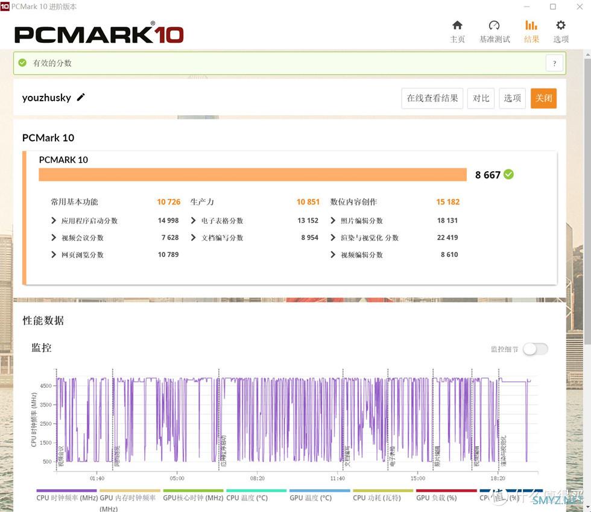Select GPU 核心时钟 green legend swatch
The width and height of the screenshot is (591, 512).
(193, 490)
